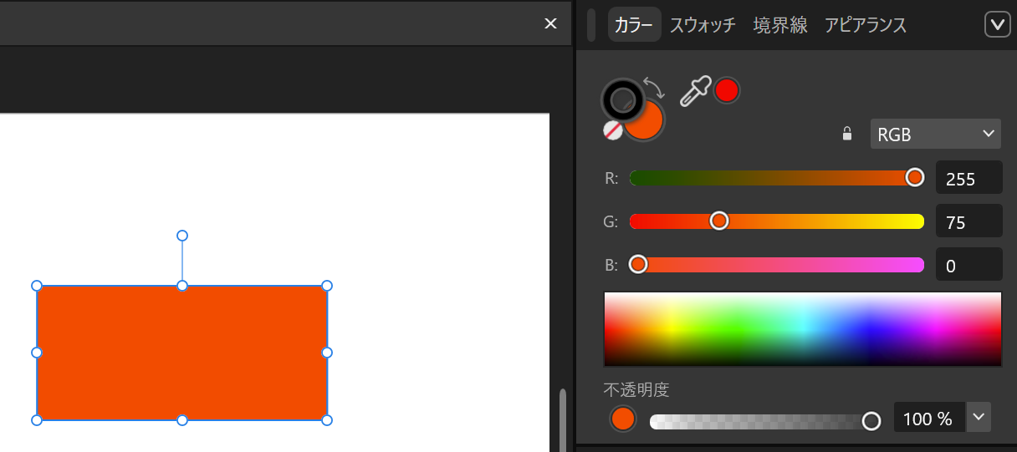Click the G channel slider handle
The image size is (1017, 452).
coord(719,221)
